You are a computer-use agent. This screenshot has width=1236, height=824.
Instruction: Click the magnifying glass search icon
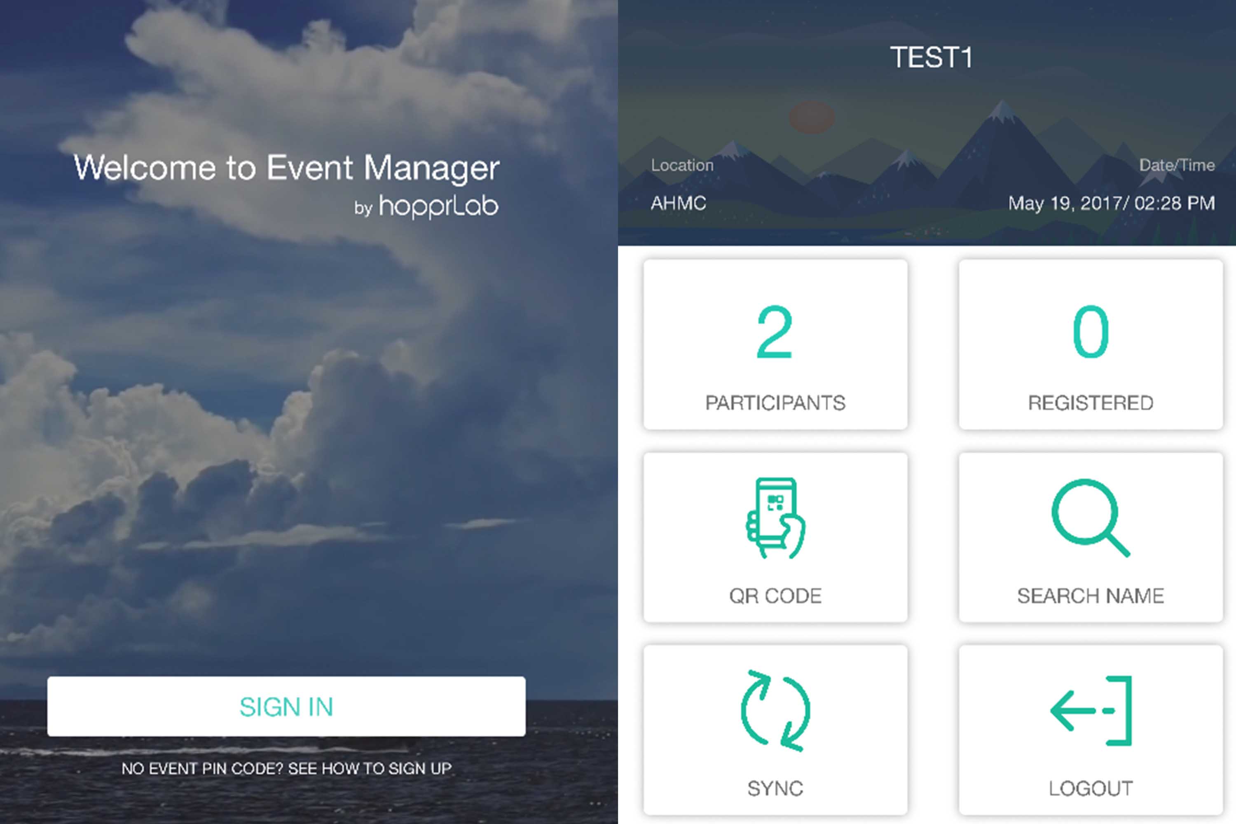pos(1090,517)
